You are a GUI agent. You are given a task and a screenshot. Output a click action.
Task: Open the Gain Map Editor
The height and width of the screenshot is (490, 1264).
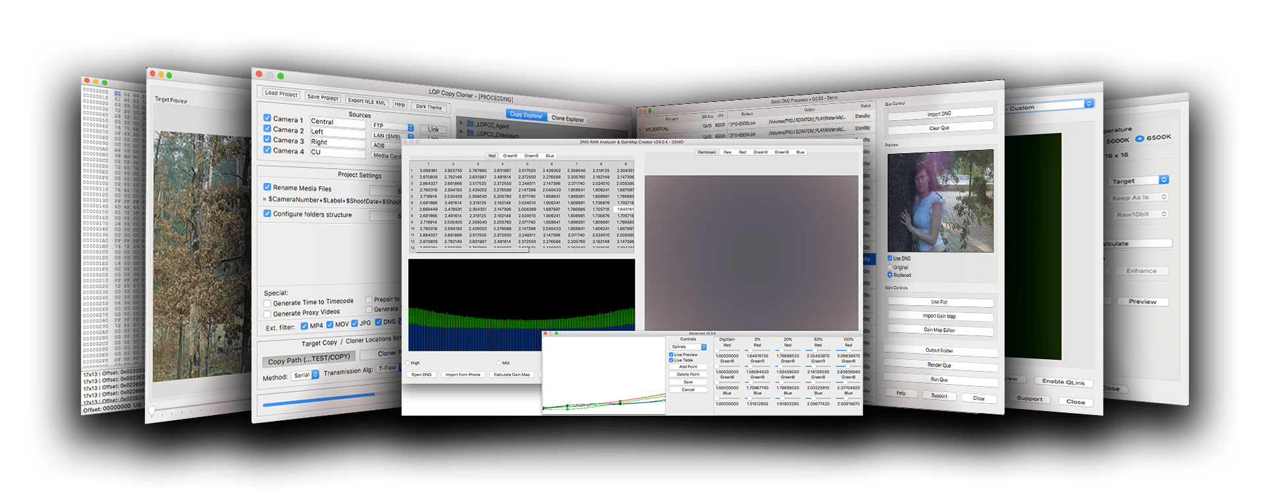click(939, 330)
